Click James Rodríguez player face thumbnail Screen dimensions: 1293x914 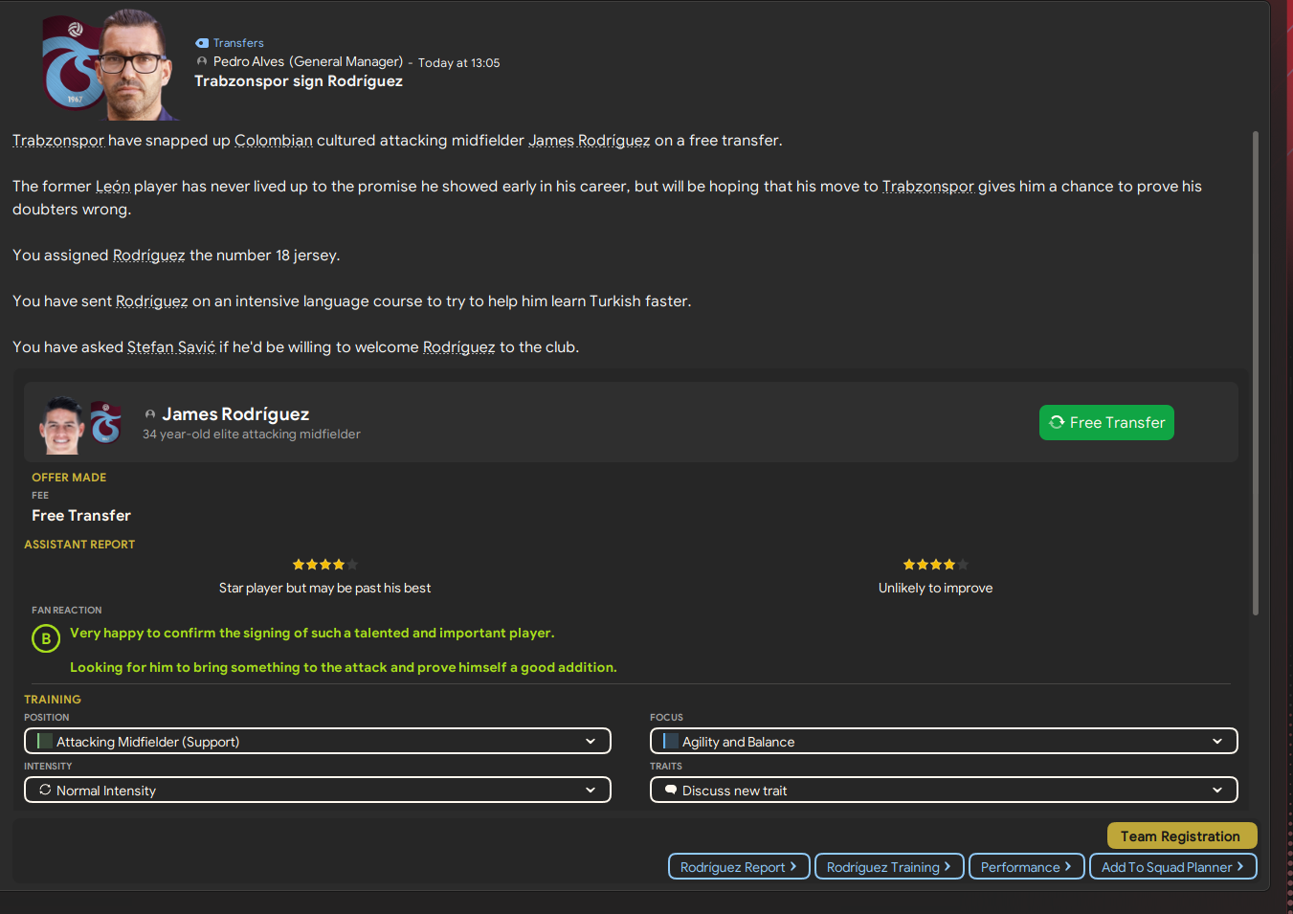(61, 425)
